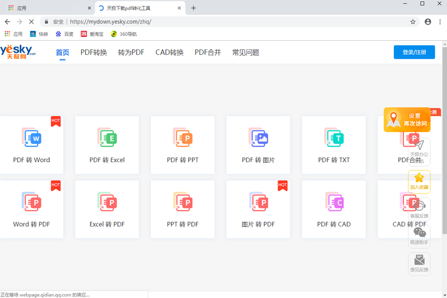Viewport: 447px width, 298px height.
Task: Select the 首页 navigation tab
Action: pyautogui.click(x=63, y=53)
